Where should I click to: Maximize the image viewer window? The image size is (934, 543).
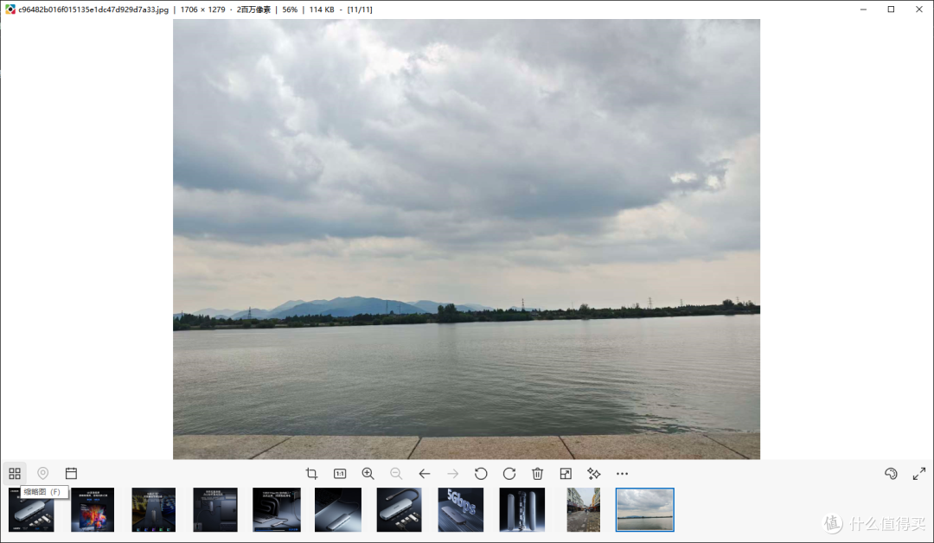tap(891, 9)
